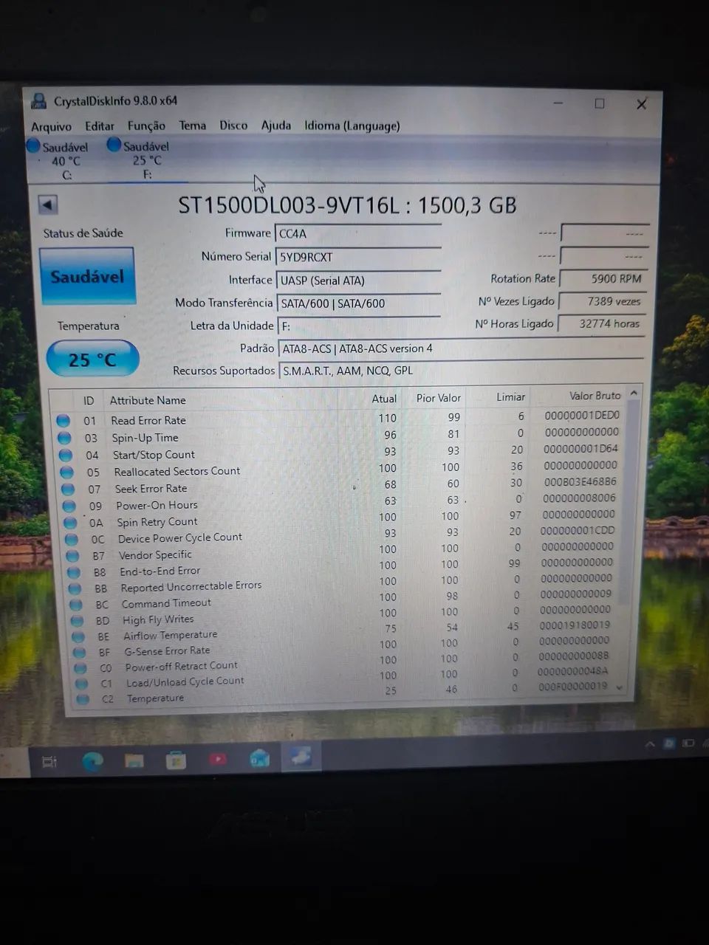Click status icon of Read Error Rate row
The height and width of the screenshot is (945, 709).
[64, 421]
